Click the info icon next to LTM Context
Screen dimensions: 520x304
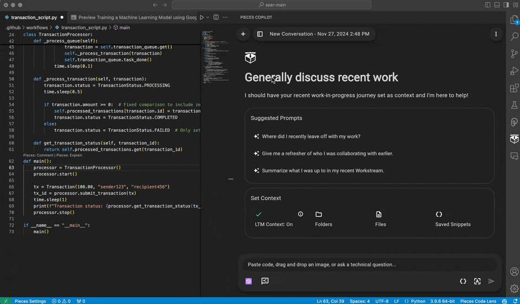pyautogui.click(x=301, y=214)
